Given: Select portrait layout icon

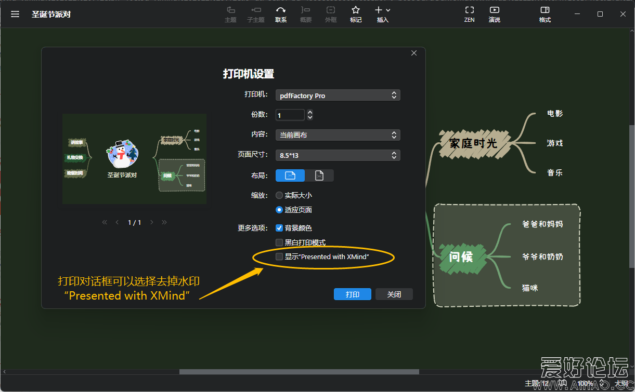Looking at the screenshot, I should 319,175.
